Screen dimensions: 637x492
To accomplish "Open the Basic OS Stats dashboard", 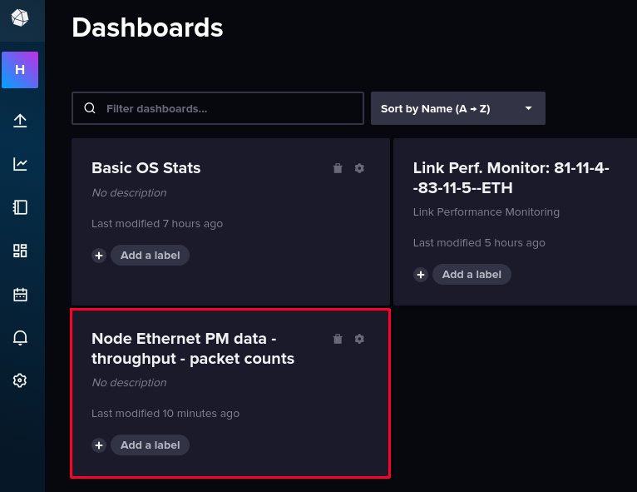I will pyautogui.click(x=146, y=168).
